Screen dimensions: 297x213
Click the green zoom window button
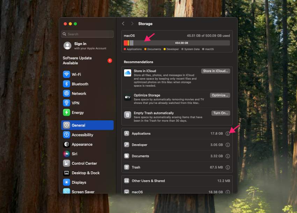(x=75, y=24)
